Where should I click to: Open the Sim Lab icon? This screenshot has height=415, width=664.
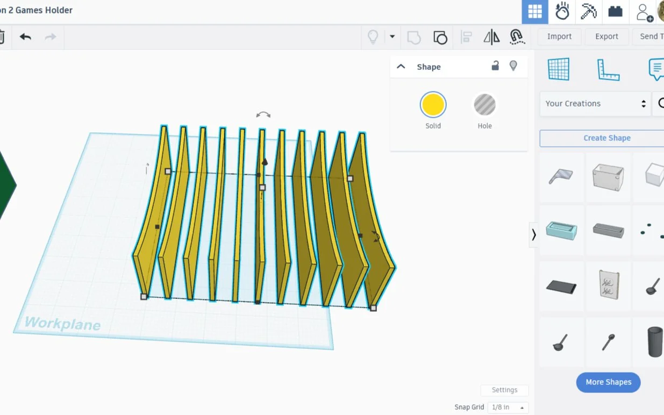point(562,12)
